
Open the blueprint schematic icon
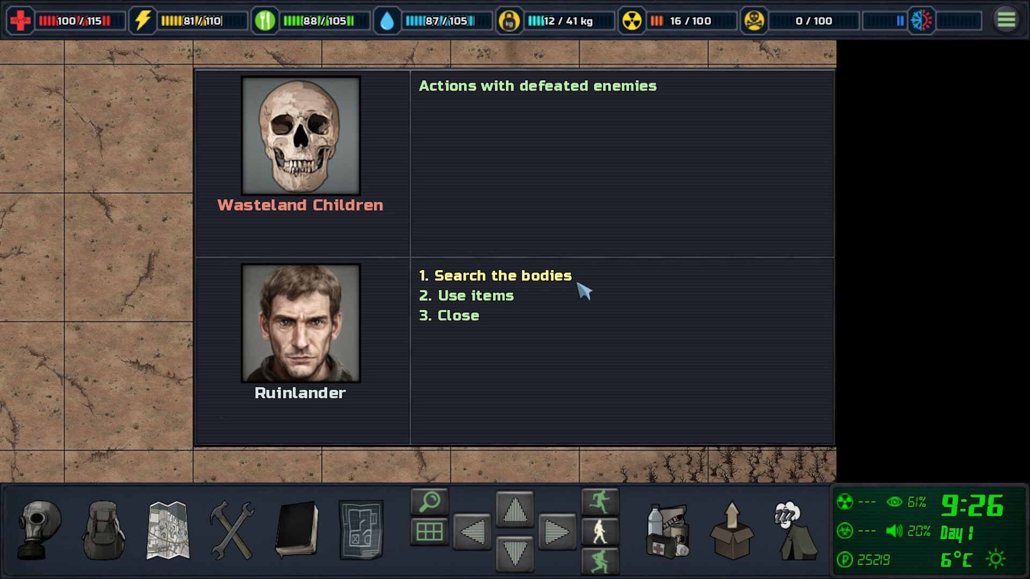[361, 530]
